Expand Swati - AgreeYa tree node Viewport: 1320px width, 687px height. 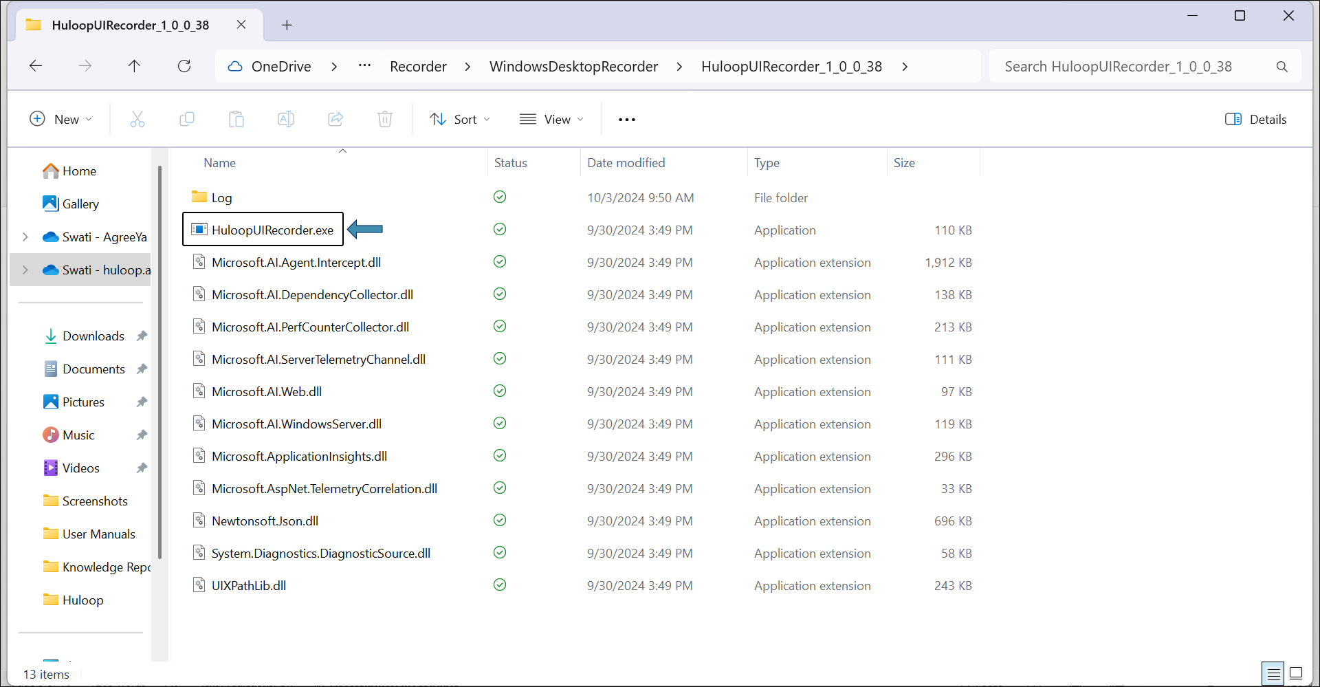tap(25, 237)
